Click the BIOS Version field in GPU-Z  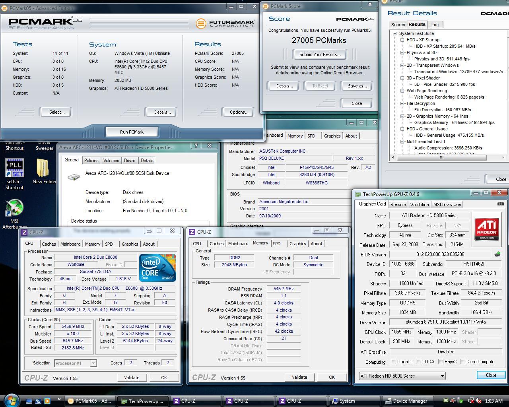coord(441,254)
